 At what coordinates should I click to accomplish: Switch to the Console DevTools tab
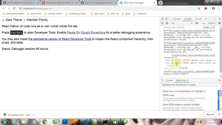[x=188, y=19]
